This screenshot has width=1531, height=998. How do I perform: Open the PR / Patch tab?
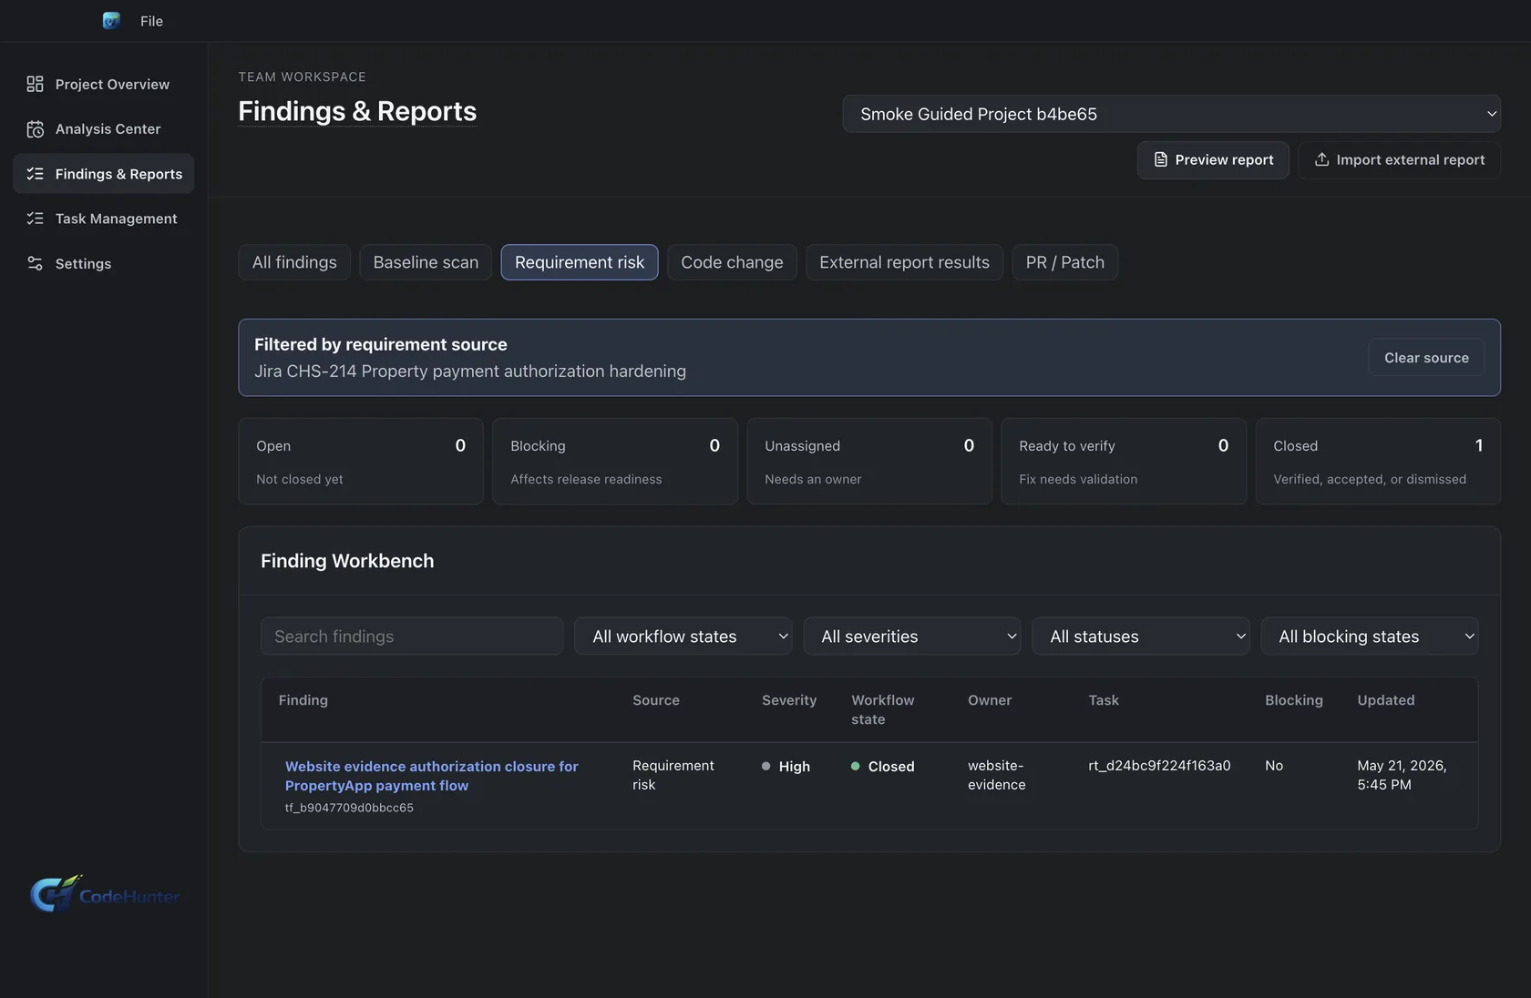coord(1065,262)
